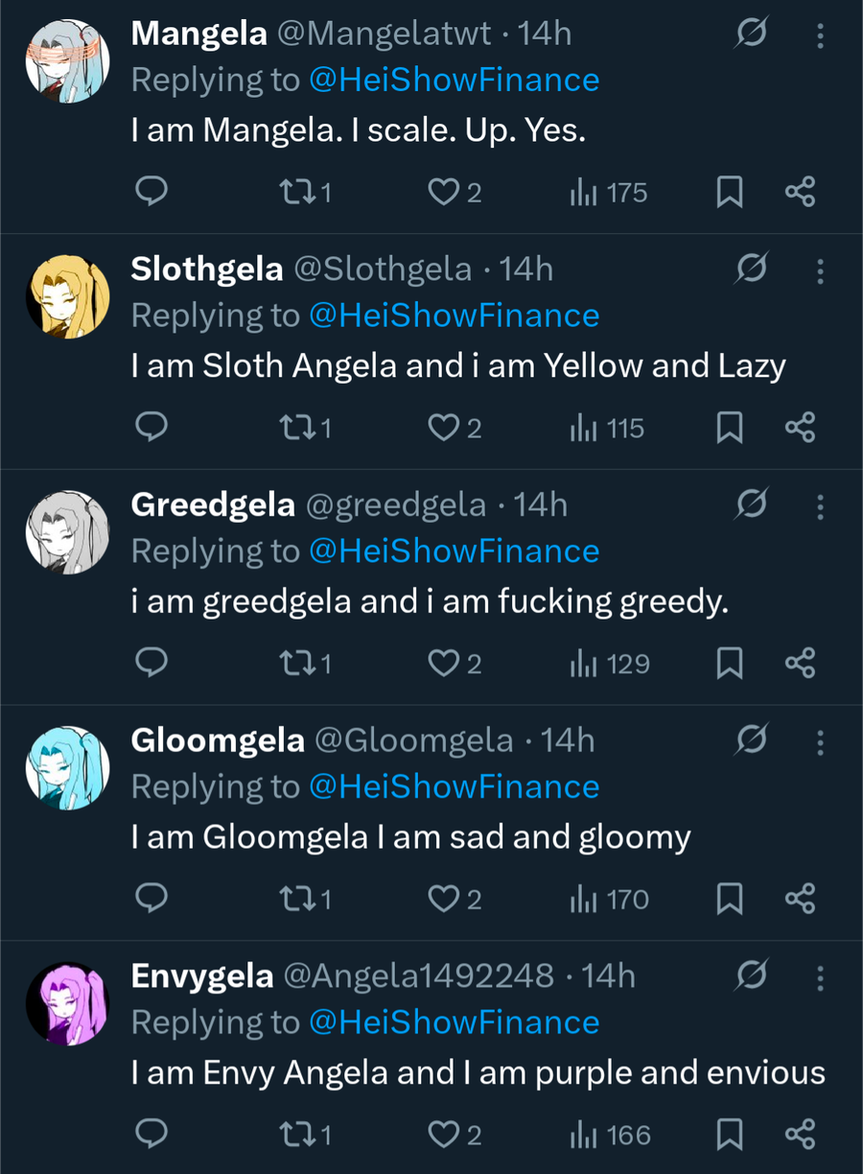Click @HeiShowFinance in Gloomgela's reply
The height and width of the screenshot is (1174, 863).
(x=454, y=787)
